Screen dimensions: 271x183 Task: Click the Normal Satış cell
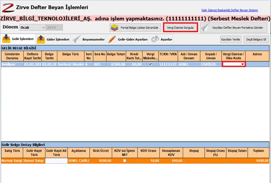point(12,161)
